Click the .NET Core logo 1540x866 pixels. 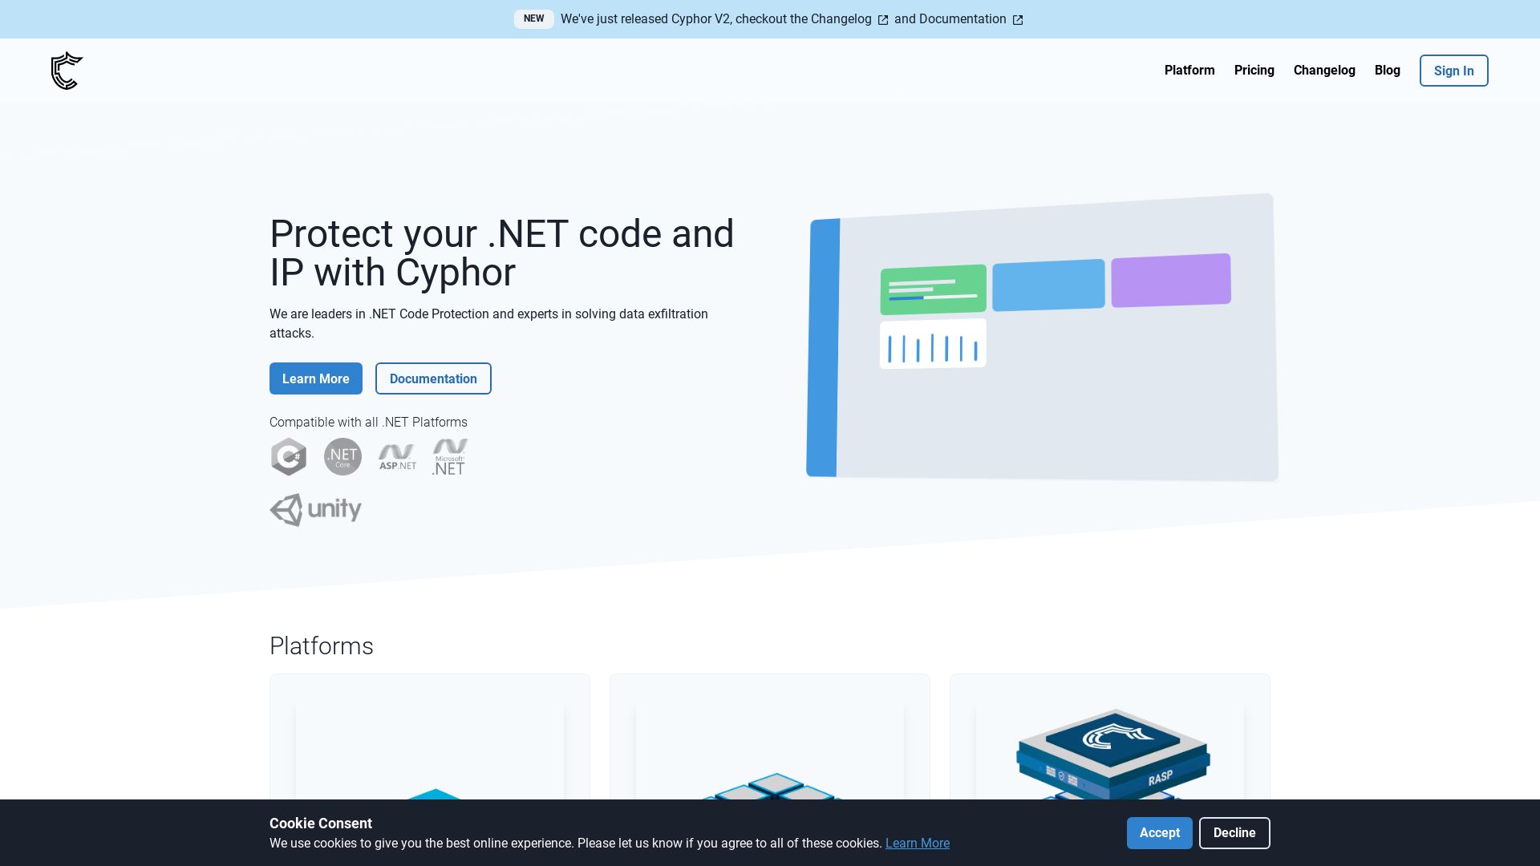pos(342,457)
